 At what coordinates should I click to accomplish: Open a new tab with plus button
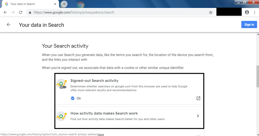tap(64, 4)
